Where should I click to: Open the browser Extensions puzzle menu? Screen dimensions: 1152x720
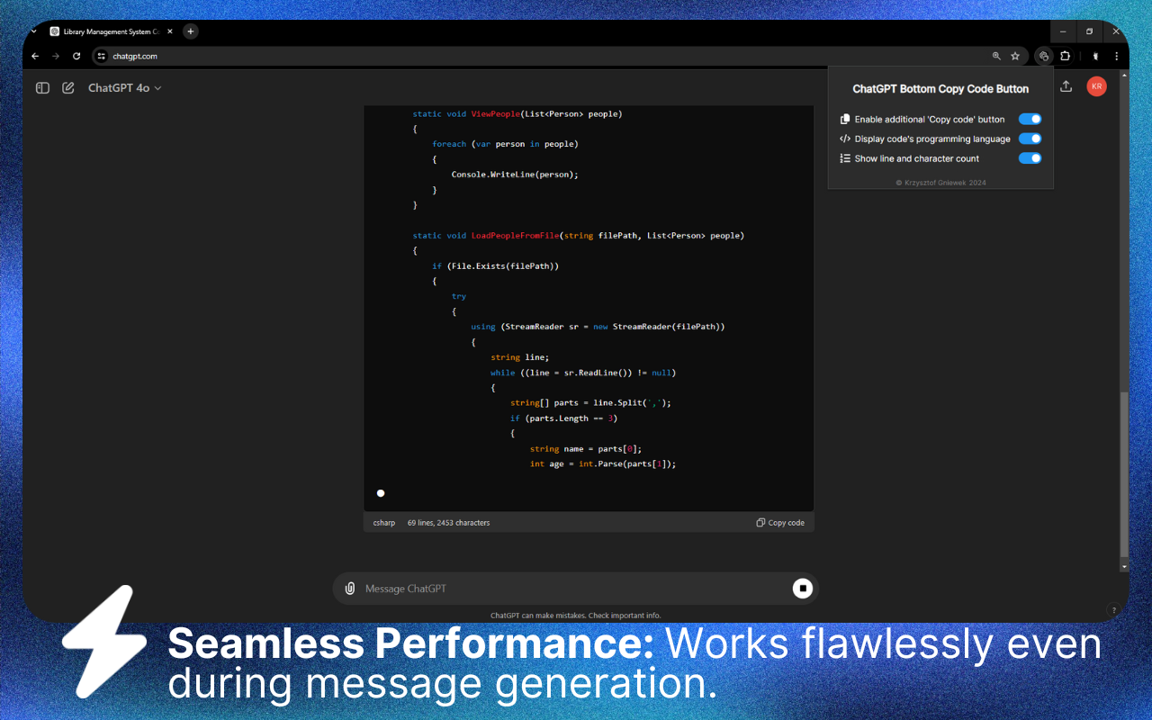(x=1066, y=56)
